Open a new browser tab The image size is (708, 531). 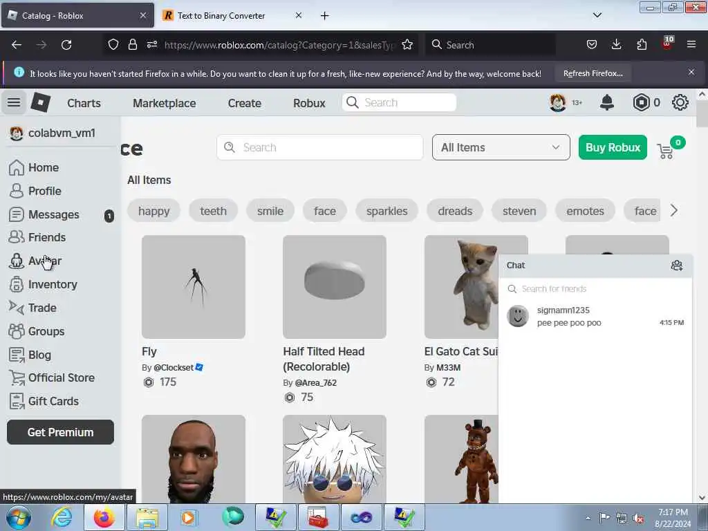coord(325,16)
